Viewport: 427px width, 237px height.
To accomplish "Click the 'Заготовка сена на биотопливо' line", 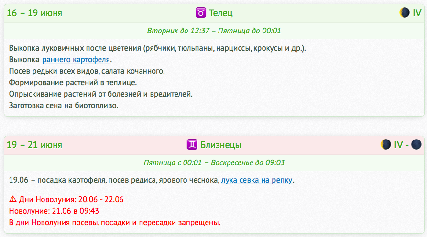I will pyautogui.click(x=63, y=106).
